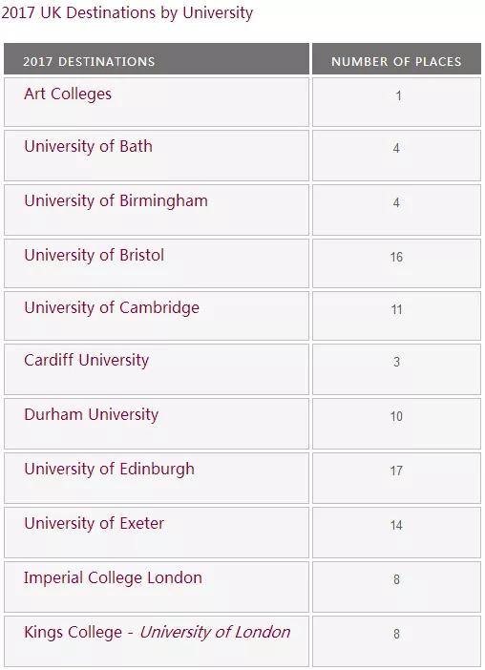This screenshot has width=485, height=670.
Task: Select University of Exeter in table
Action: (94, 523)
